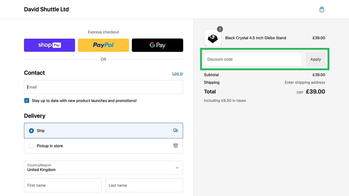
Task: Open the Log in link
Action: (x=177, y=73)
